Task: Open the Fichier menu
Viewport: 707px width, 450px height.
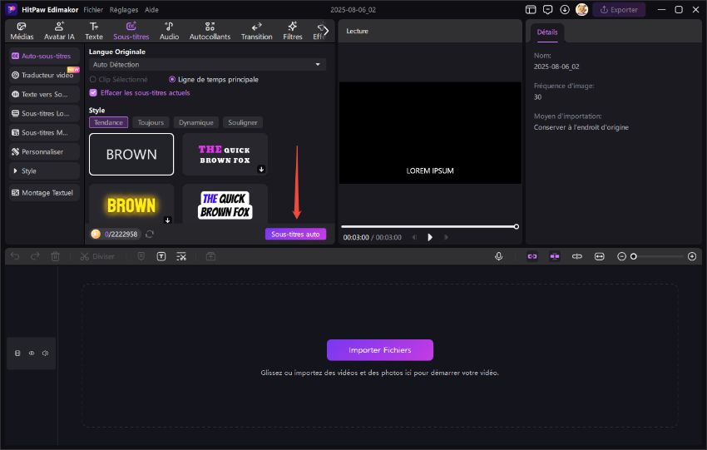Action: coord(93,9)
